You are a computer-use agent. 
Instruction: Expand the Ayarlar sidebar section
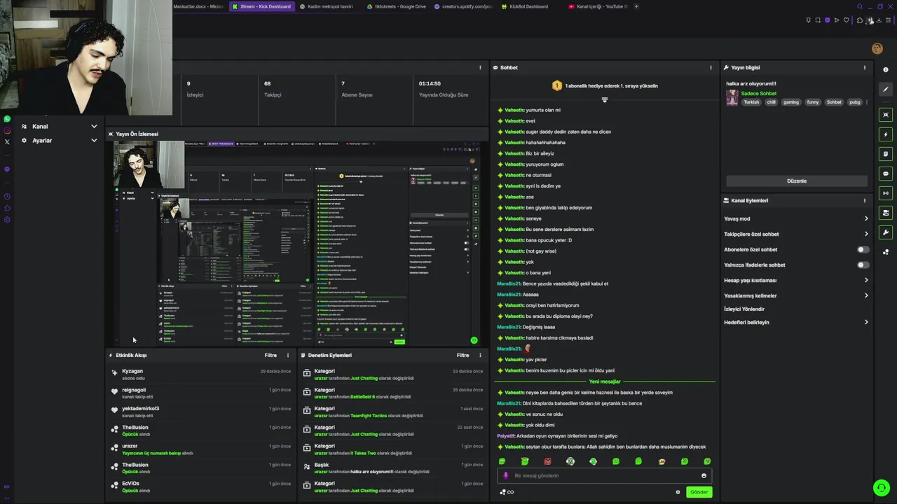pyautogui.click(x=59, y=141)
